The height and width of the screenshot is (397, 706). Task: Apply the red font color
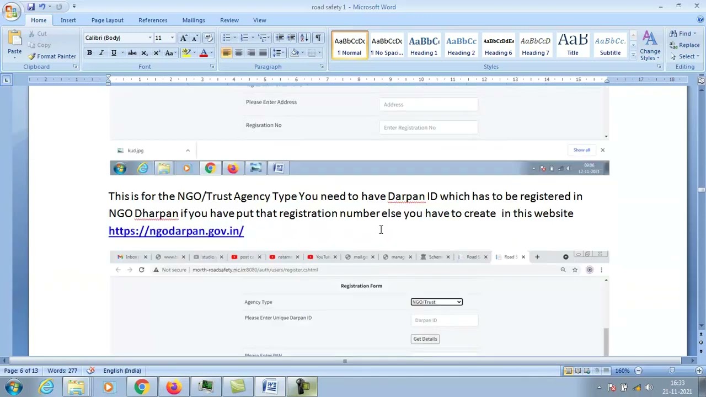point(204,53)
